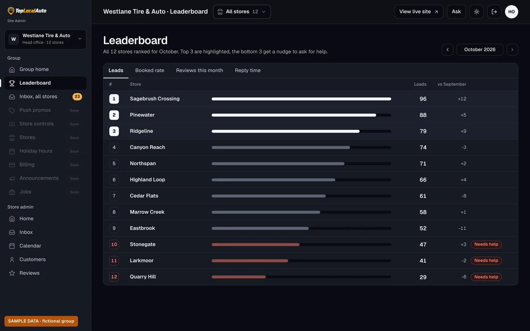The height and width of the screenshot is (331, 530).
Task: Select the Reply time tab
Action: point(248,71)
